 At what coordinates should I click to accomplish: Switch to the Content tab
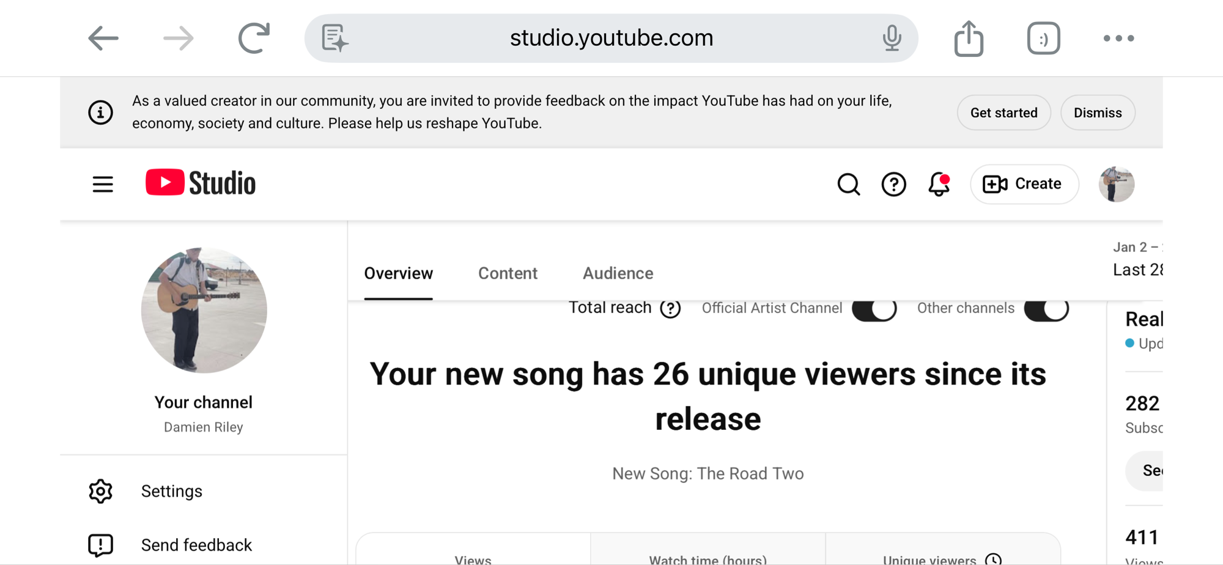click(x=508, y=273)
